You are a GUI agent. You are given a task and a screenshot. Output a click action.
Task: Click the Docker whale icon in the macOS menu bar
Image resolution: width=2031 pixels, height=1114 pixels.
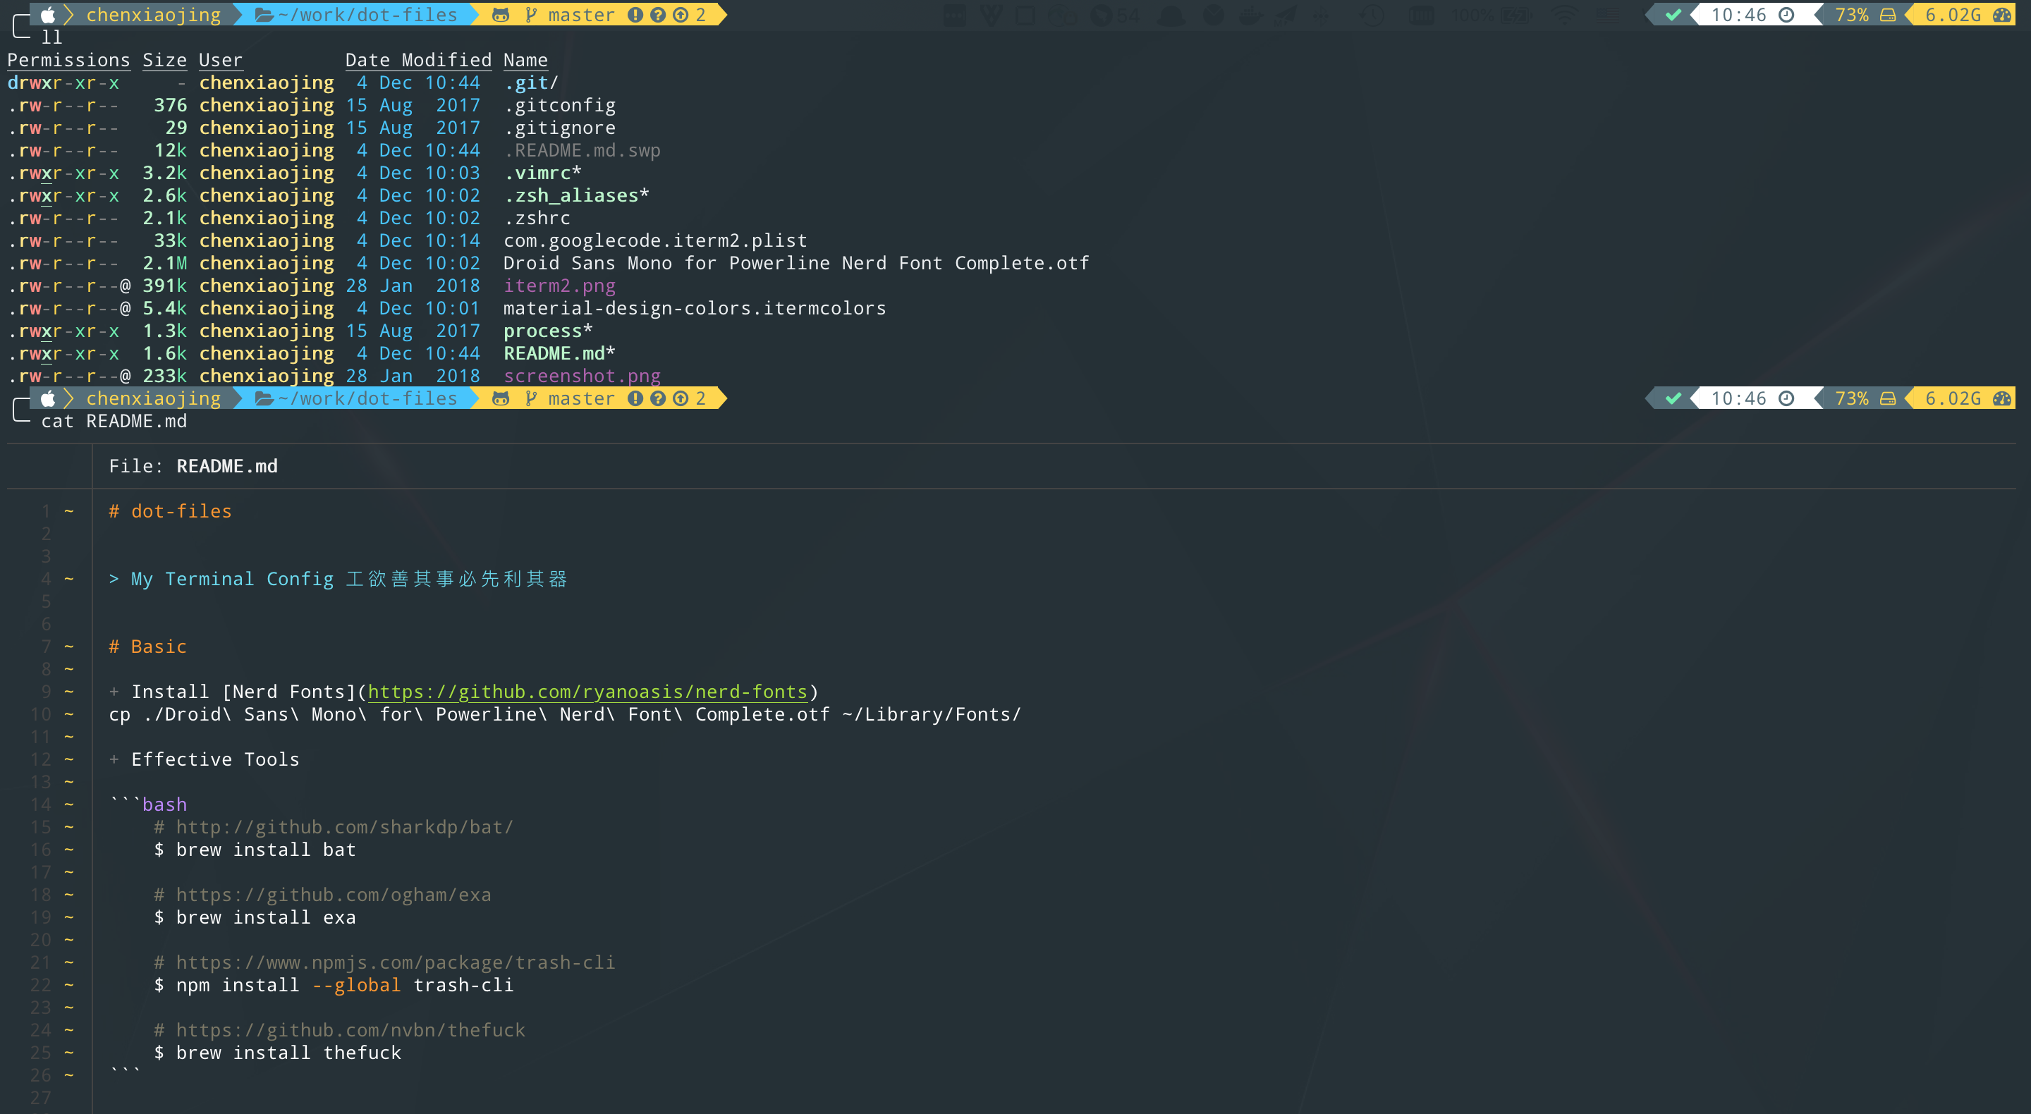(1250, 15)
